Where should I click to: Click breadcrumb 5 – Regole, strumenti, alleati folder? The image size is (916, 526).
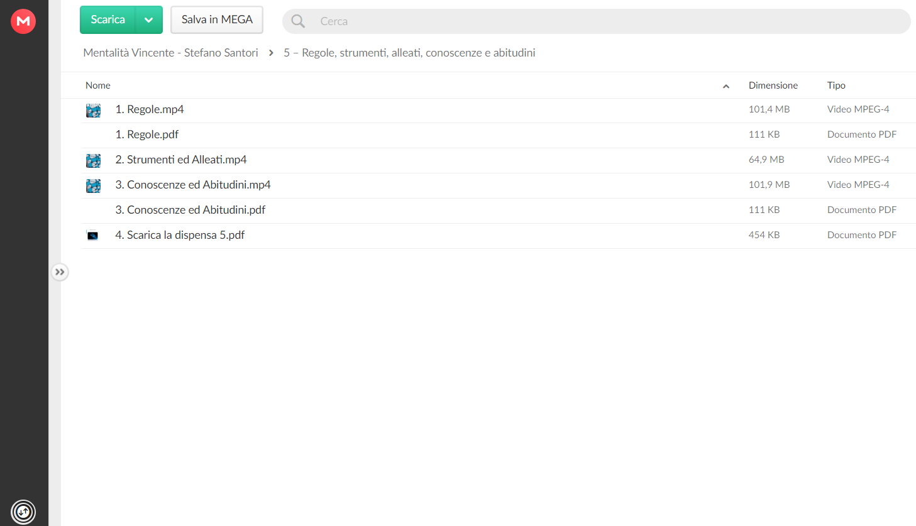409,53
